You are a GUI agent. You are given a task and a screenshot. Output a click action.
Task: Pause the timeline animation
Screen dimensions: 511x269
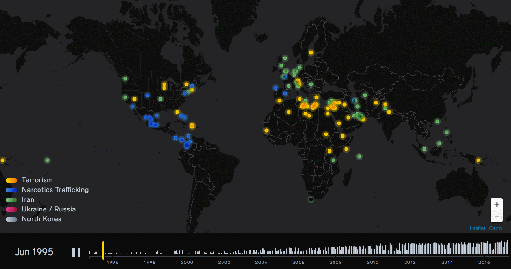(x=76, y=252)
